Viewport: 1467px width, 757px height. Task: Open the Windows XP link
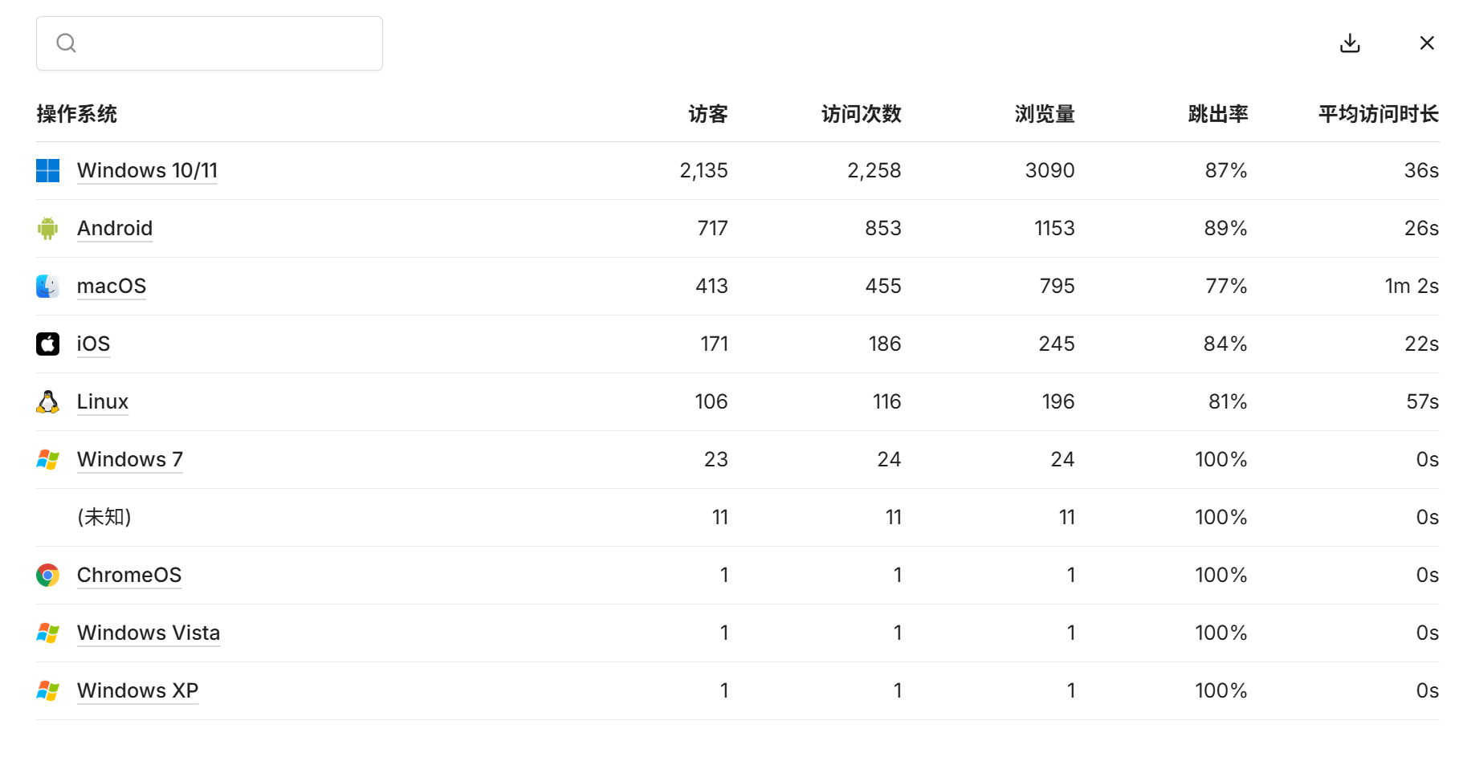(137, 690)
